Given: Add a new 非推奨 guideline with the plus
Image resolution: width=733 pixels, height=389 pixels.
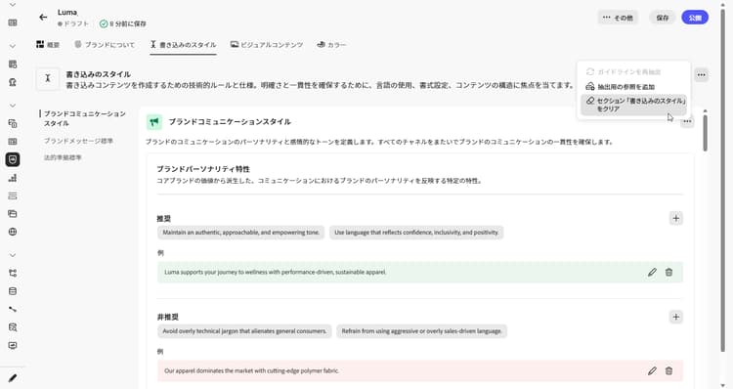Looking at the screenshot, I should (675, 317).
